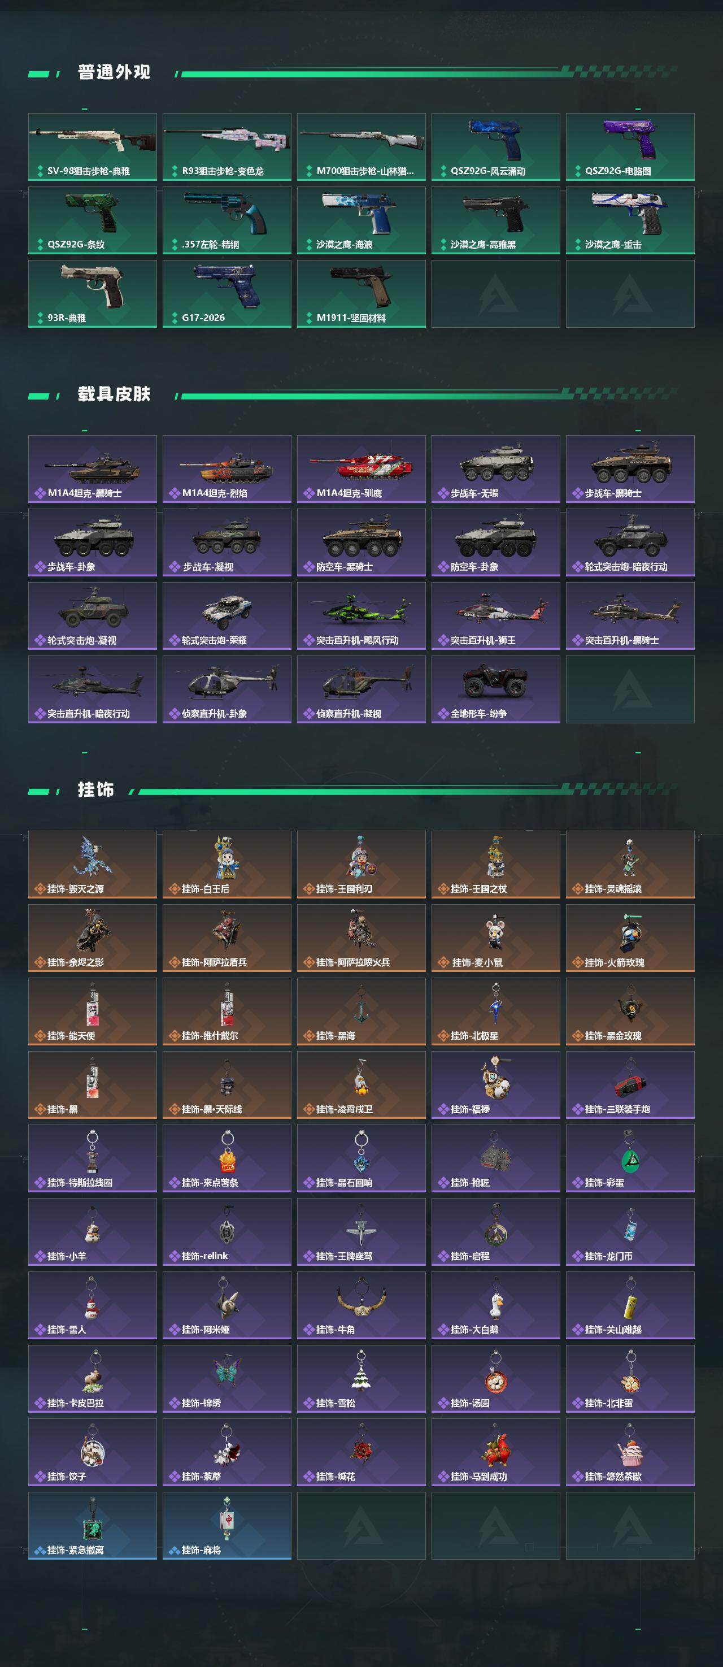Click the R93狙击步枪-变色龙 weapon skin
Viewport: 723px width, 1667px height.
pos(227,147)
